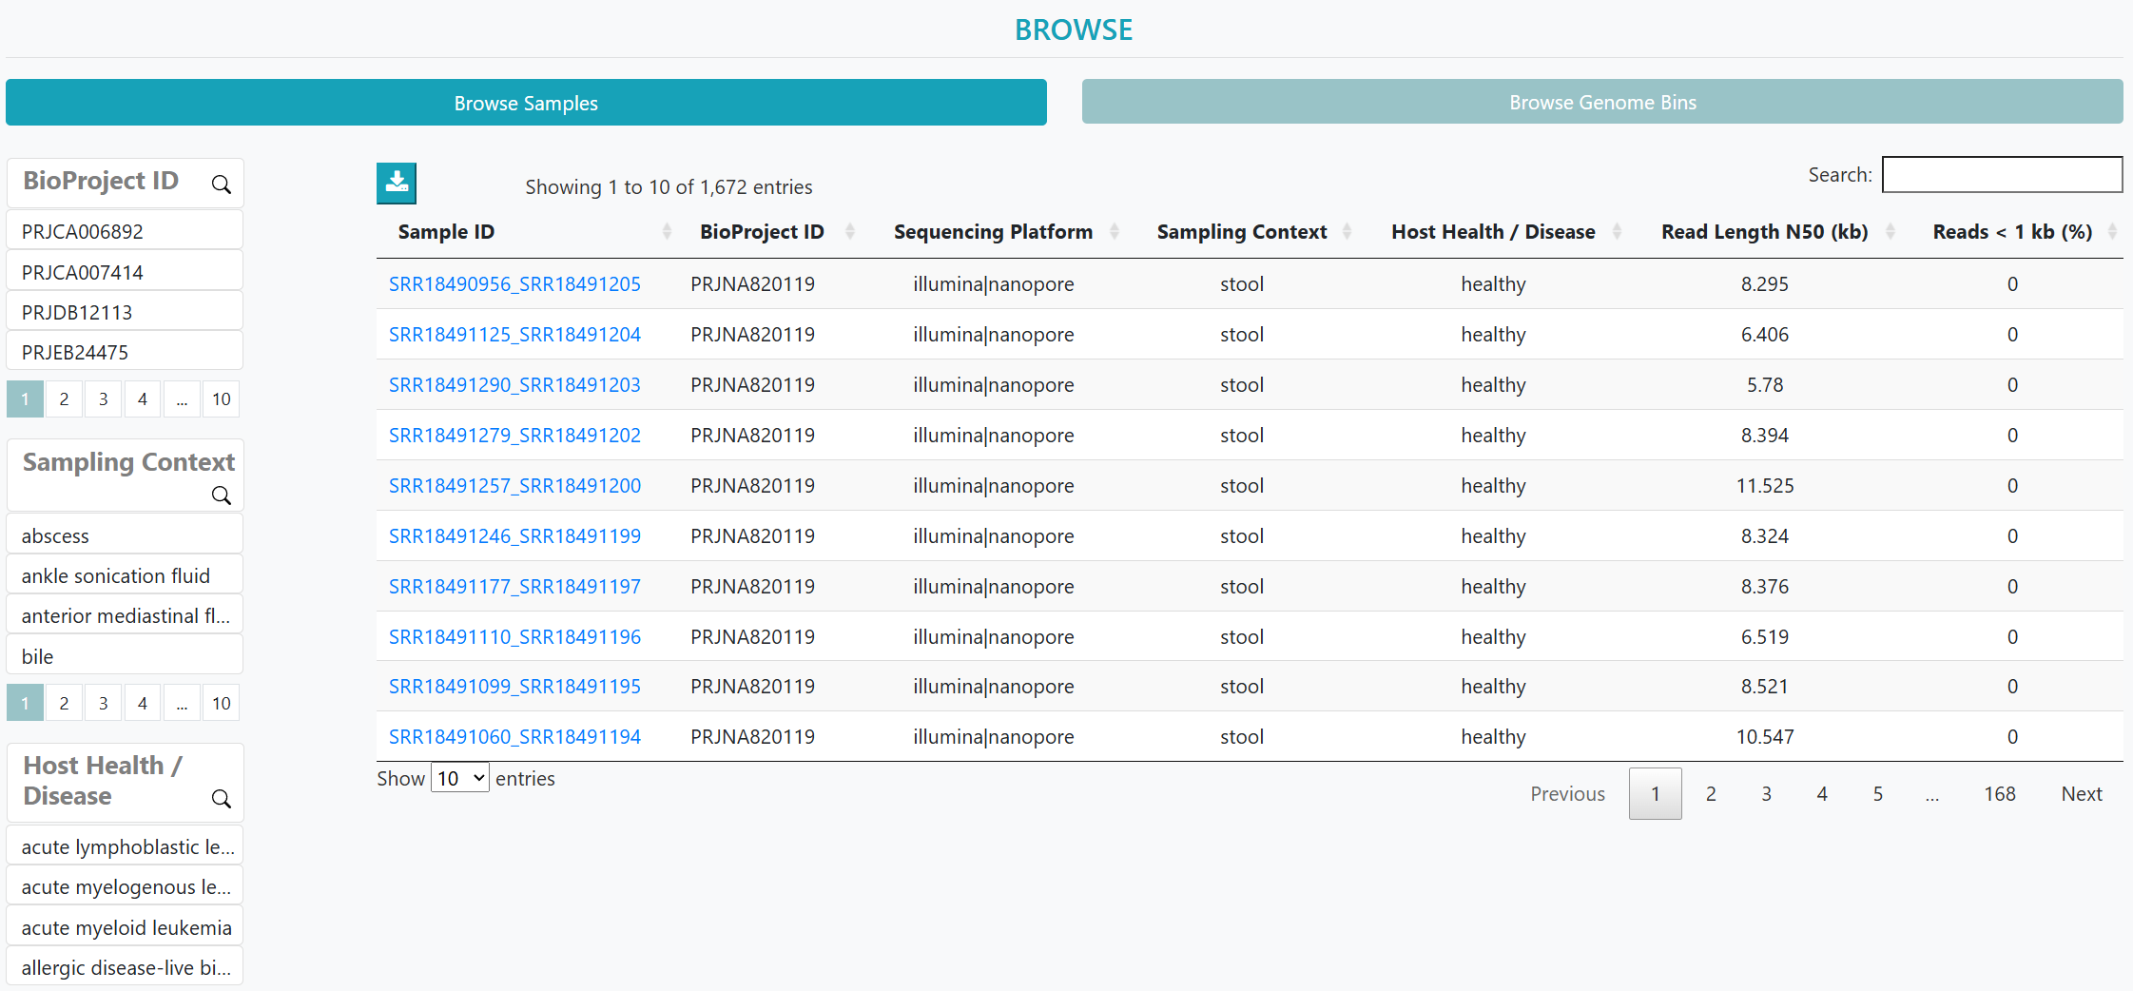Open the Host Health / Disease search magnifier
2133x991 pixels.
pyautogui.click(x=221, y=799)
